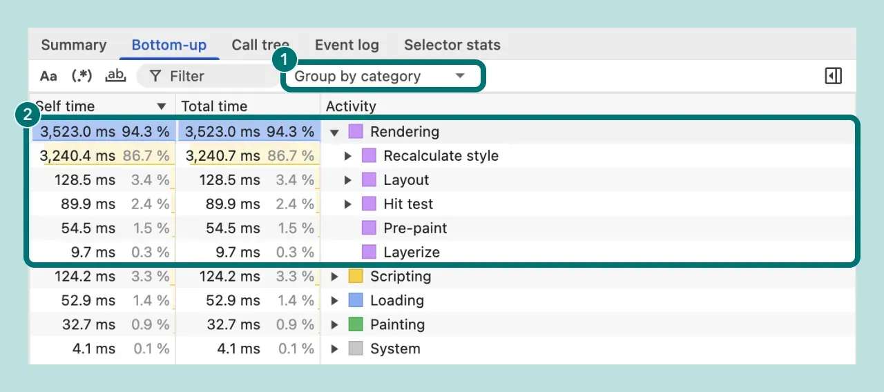Open the Event log tab
884x392 pixels.
click(347, 45)
